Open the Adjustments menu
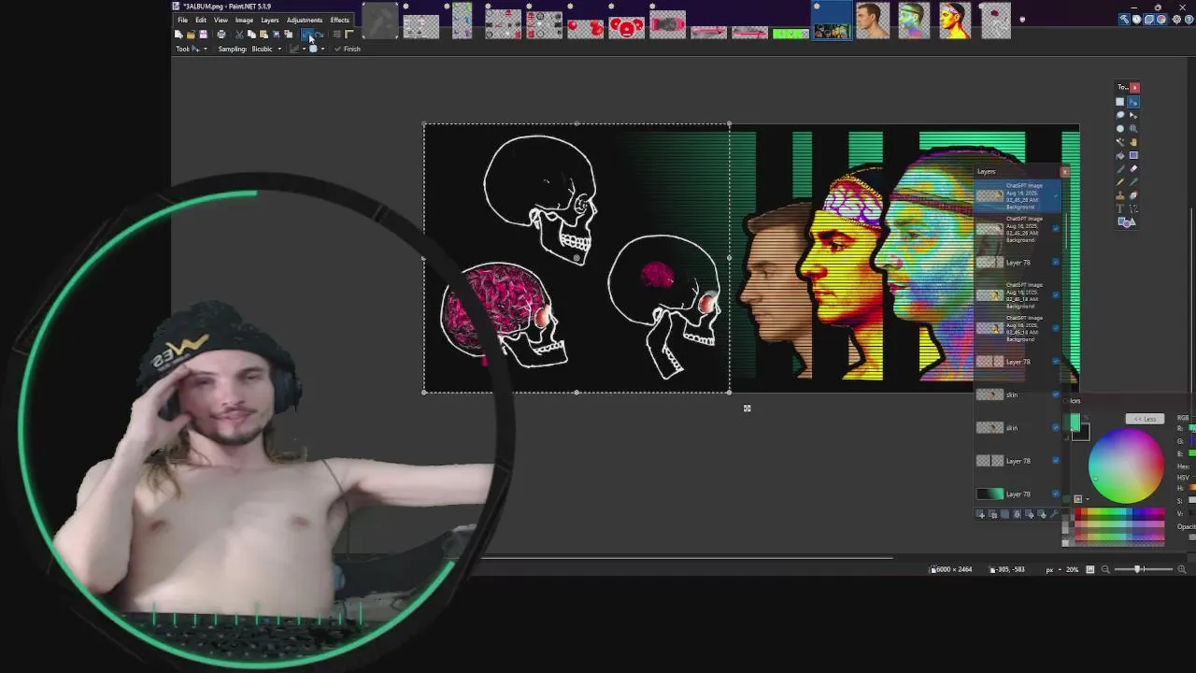1196x673 pixels. (304, 20)
